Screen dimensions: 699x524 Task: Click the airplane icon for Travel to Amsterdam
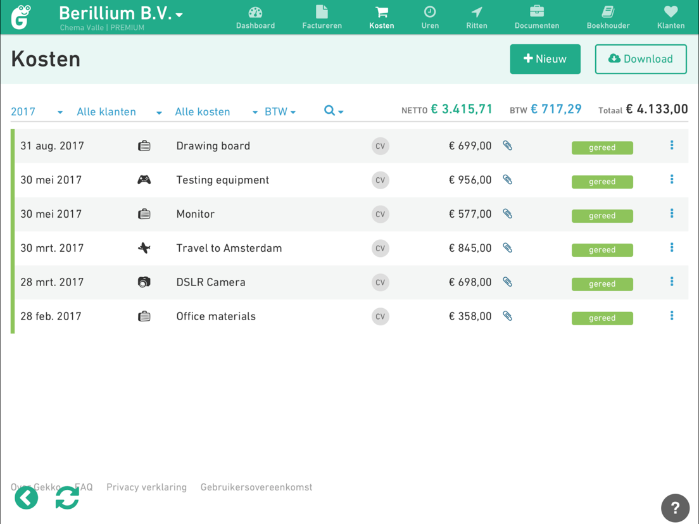[144, 248]
